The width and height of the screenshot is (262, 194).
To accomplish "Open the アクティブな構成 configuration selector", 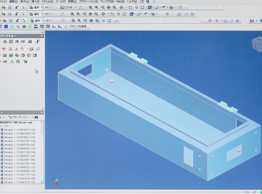I will (77, 26).
